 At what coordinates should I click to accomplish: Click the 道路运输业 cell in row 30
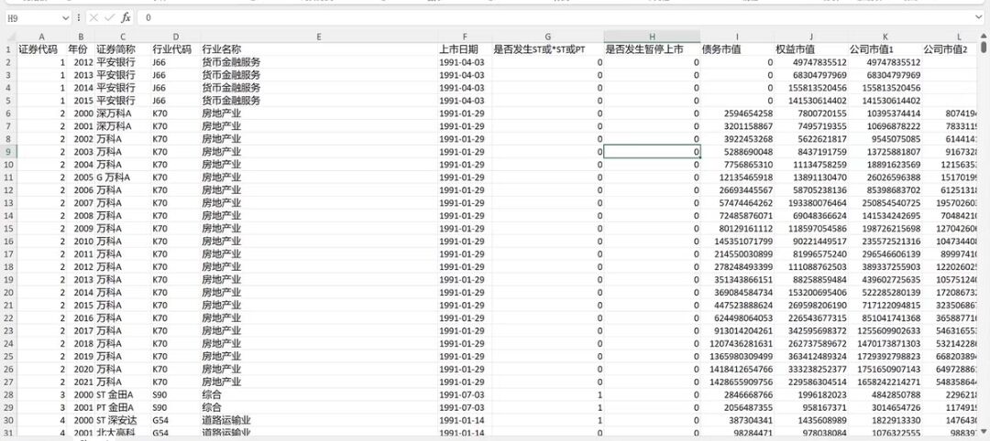pos(319,420)
